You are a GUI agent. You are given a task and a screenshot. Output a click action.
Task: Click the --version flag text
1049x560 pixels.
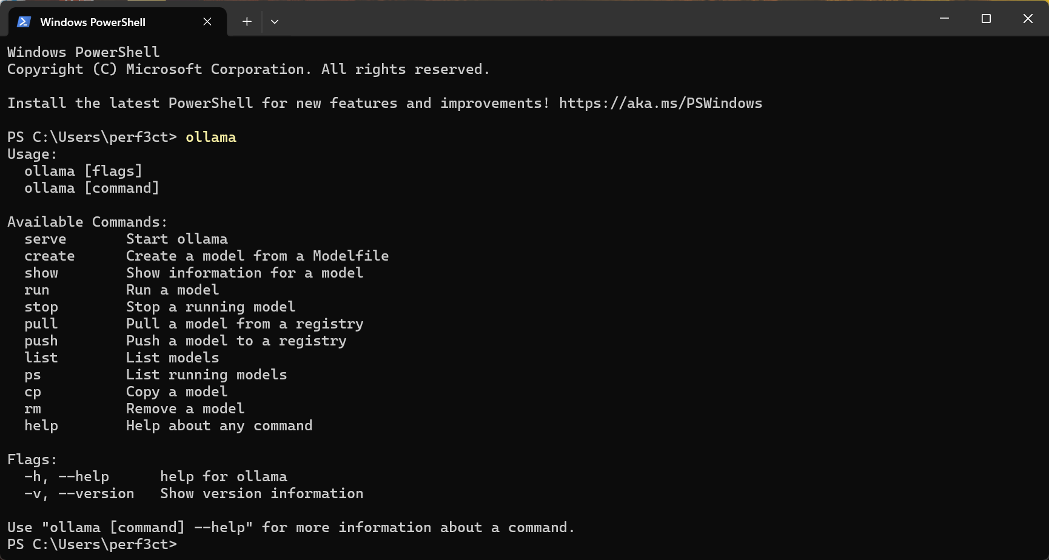pos(96,493)
